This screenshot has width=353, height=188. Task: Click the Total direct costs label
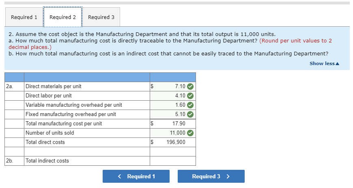click(x=45, y=142)
